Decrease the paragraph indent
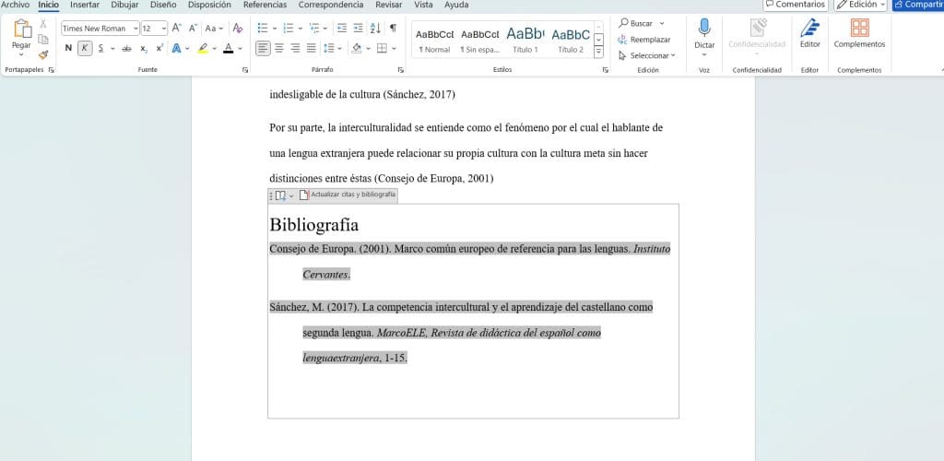Viewport: 944px width, 461px height. [x=342, y=28]
